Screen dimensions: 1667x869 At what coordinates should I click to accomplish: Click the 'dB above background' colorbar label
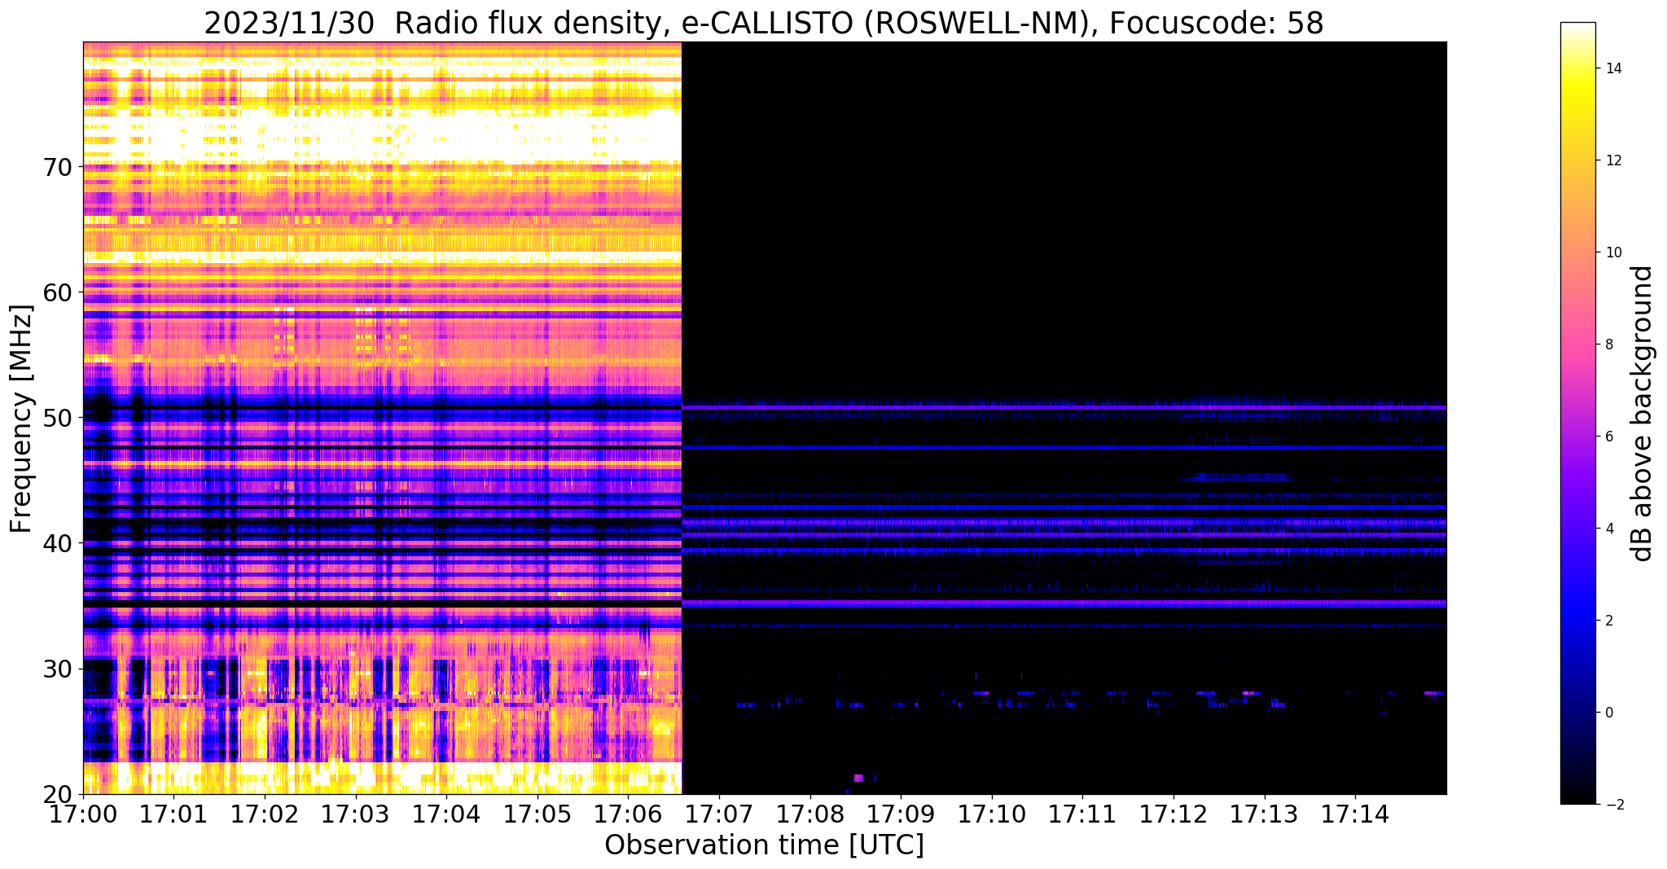pos(1643,414)
